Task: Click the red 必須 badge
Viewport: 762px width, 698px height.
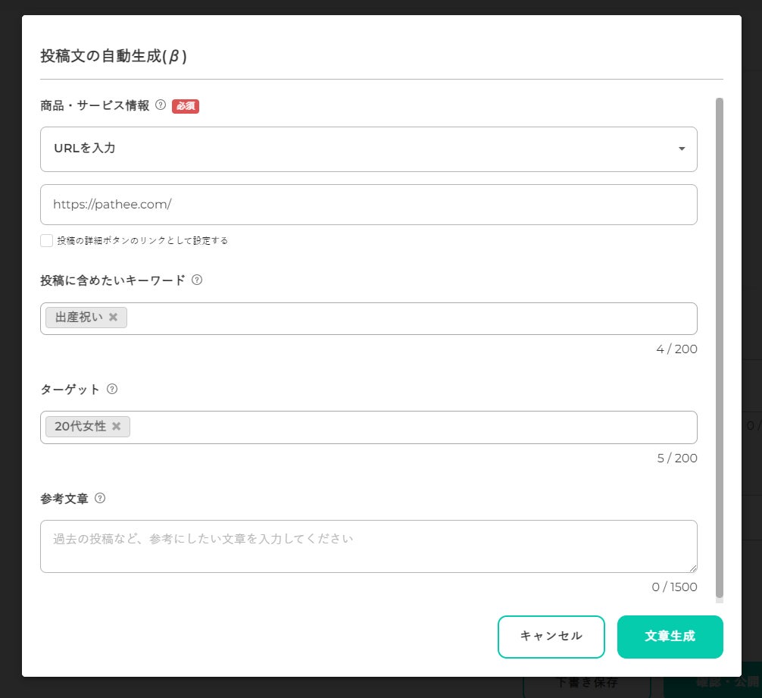Action: [x=186, y=106]
